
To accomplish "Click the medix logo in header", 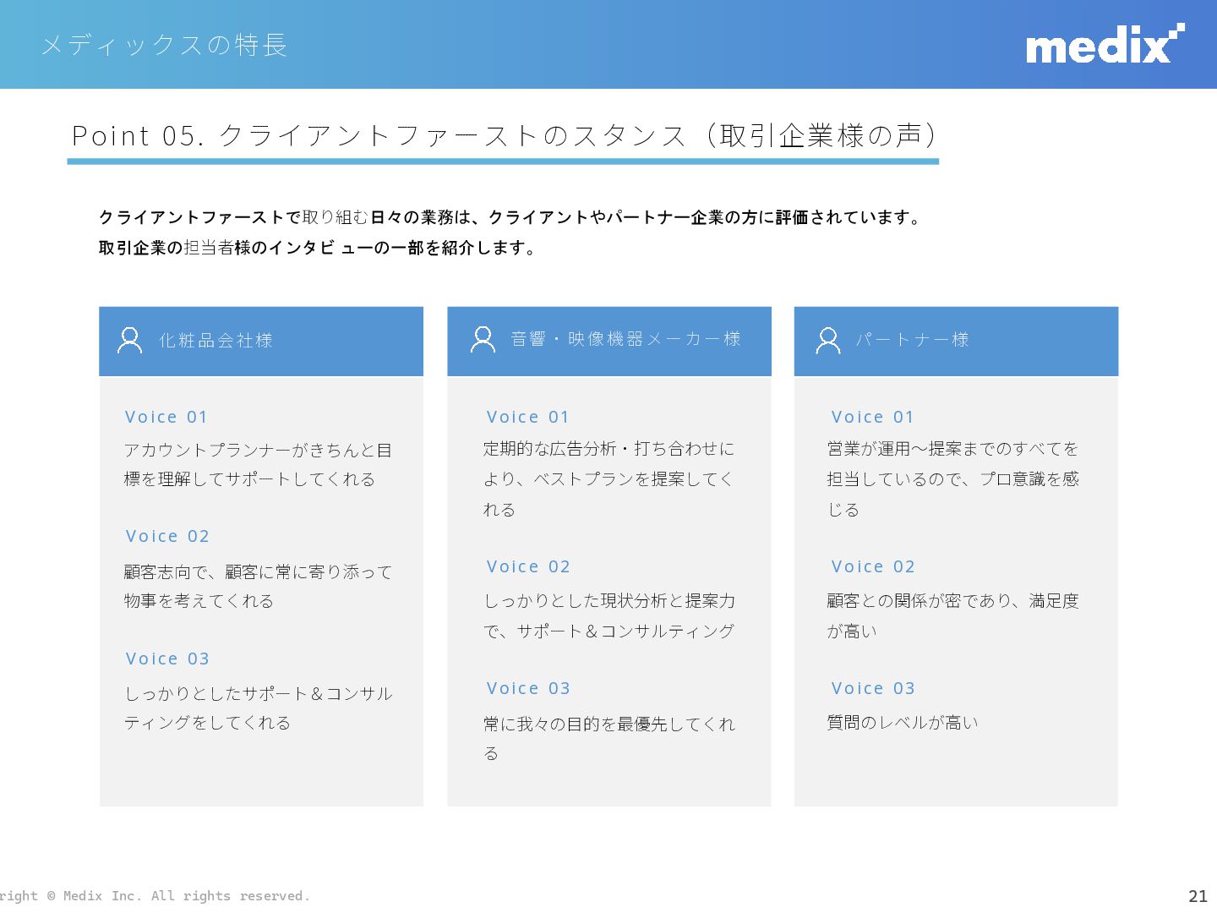I will tap(1105, 44).
